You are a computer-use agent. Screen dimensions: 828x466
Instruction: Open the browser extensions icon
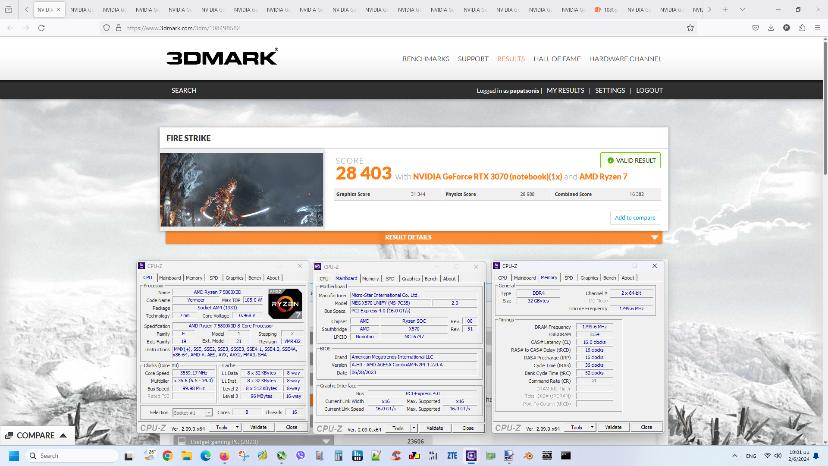pyautogui.click(x=802, y=28)
